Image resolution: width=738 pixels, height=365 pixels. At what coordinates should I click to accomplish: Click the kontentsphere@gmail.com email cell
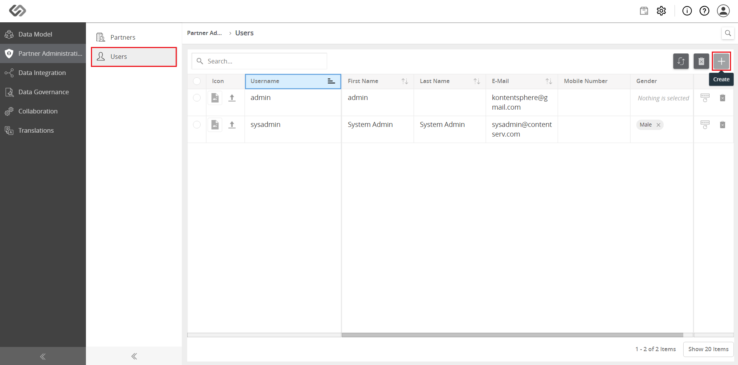[522, 103]
